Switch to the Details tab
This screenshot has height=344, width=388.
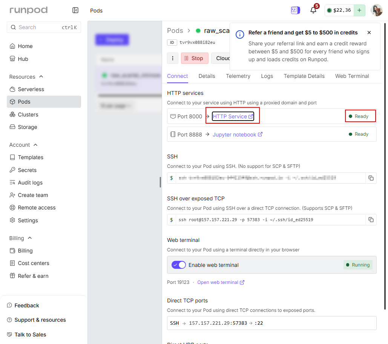point(207,76)
